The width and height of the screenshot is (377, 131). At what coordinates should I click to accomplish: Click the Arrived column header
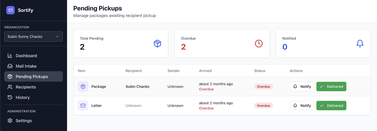coord(205,71)
